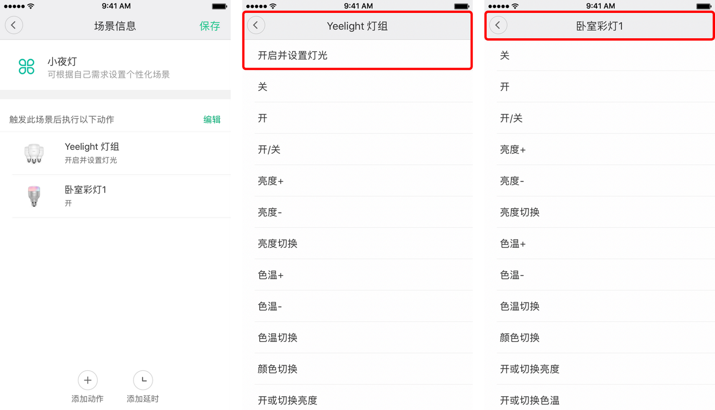The width and height of the screenshot is (715, 410).
Task: Select 关 action for Yeelight 灯组
Action: point(363,87)
